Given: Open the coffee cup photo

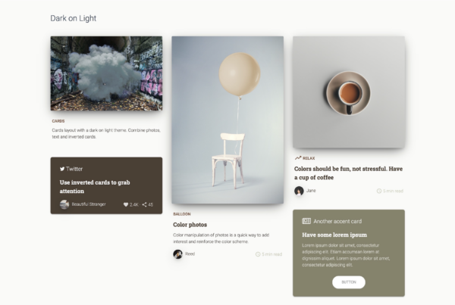Looking at the screenshot, I should [x=349, y=92].
